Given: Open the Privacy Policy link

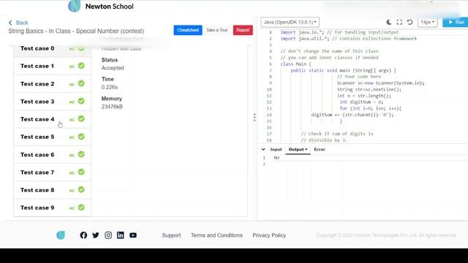Looking at the screenshot, I should click(269, 235).
